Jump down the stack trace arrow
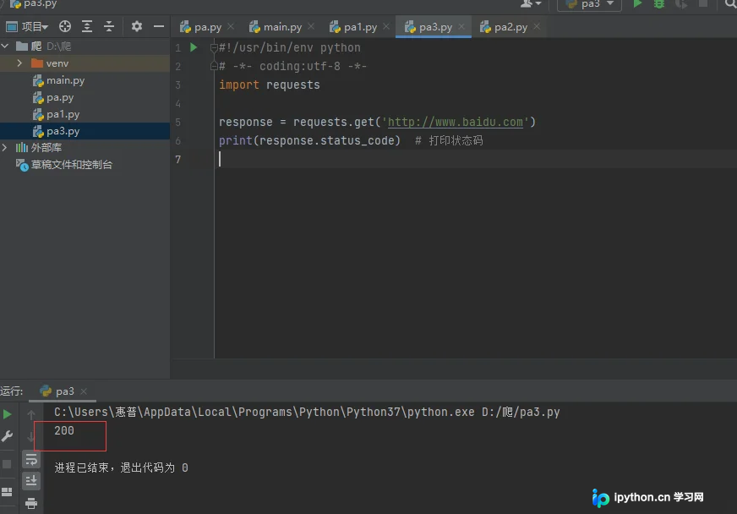The height and width of the screenshot is (514, 737). pos(31,437)
